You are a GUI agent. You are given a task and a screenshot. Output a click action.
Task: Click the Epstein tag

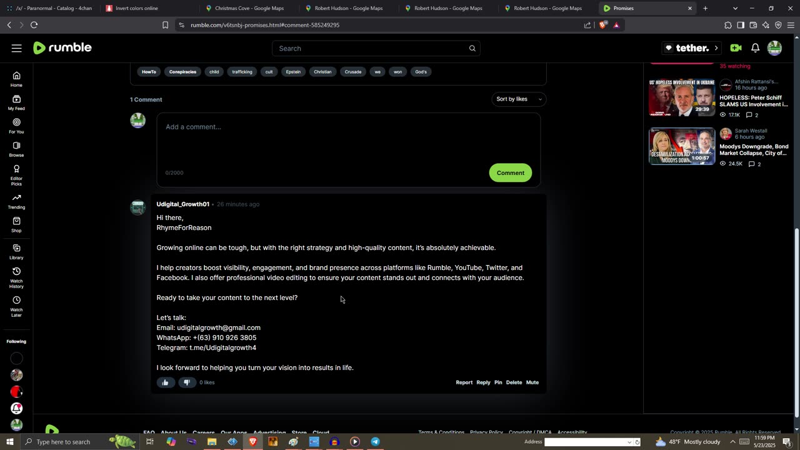point(293,72)
